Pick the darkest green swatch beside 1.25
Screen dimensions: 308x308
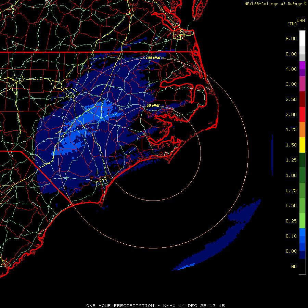click(302, 160)
